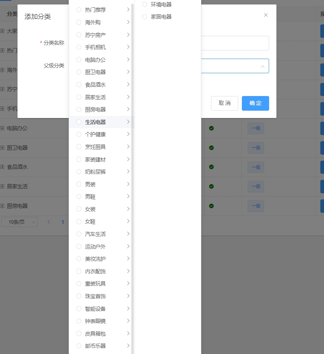Expand the 热门 table row icon
324x354 pixels.
pos(2,50)
